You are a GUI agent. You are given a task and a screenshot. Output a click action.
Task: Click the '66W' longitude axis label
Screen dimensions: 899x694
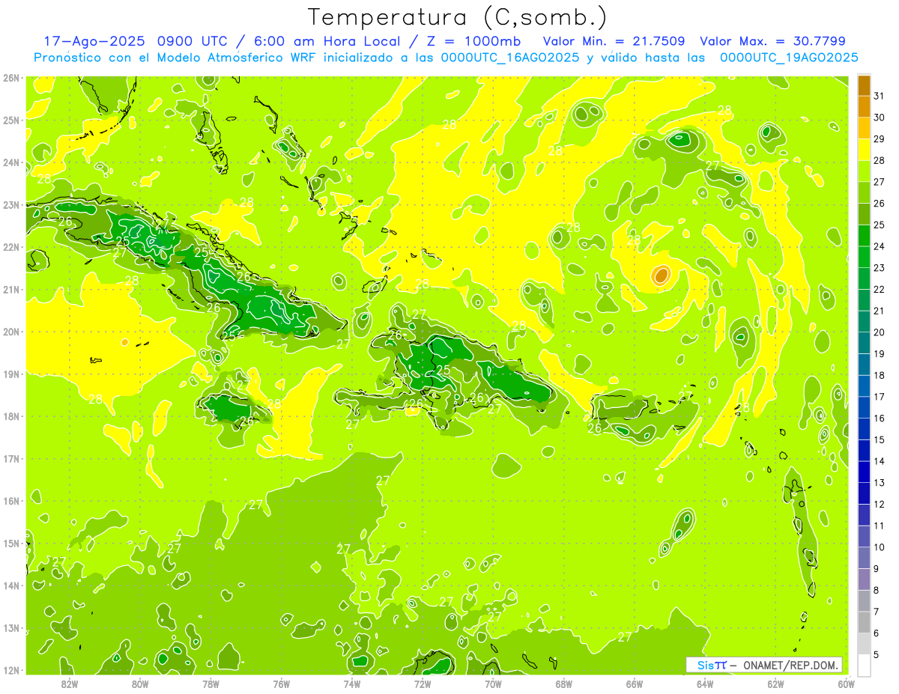pyautogui.click(x=635, y=684)
